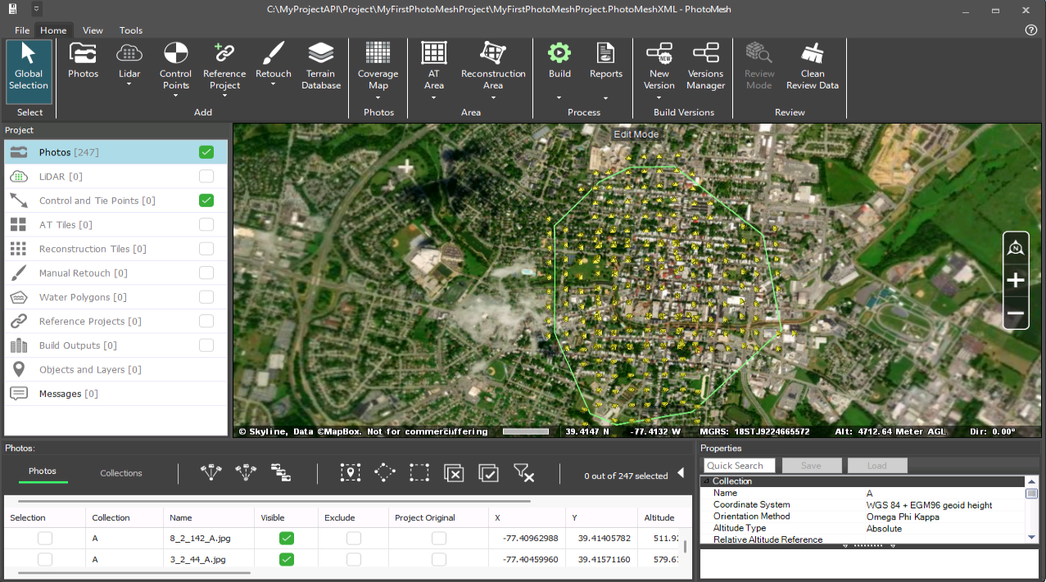Viewport: 1046px width, 582px height.
Task: Enable the LiDAR layer checkbox
Action: (x=206, y=177)
